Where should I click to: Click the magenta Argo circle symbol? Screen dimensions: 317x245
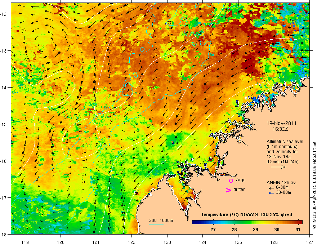(x=231, y=181)
